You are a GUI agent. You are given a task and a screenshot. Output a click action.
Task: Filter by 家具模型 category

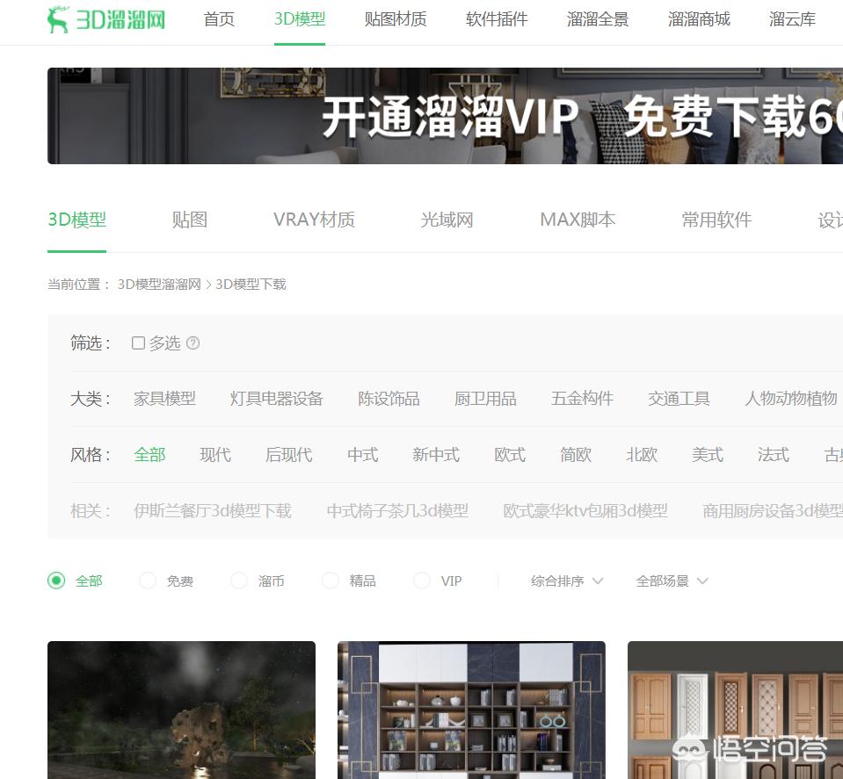[164, 399]
